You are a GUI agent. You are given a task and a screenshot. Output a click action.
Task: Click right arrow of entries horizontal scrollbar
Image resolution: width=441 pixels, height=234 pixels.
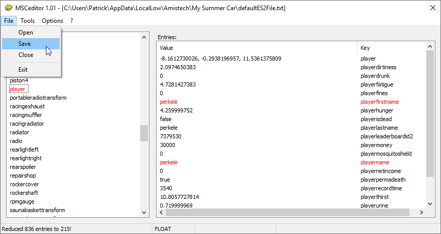pos(421,213)
